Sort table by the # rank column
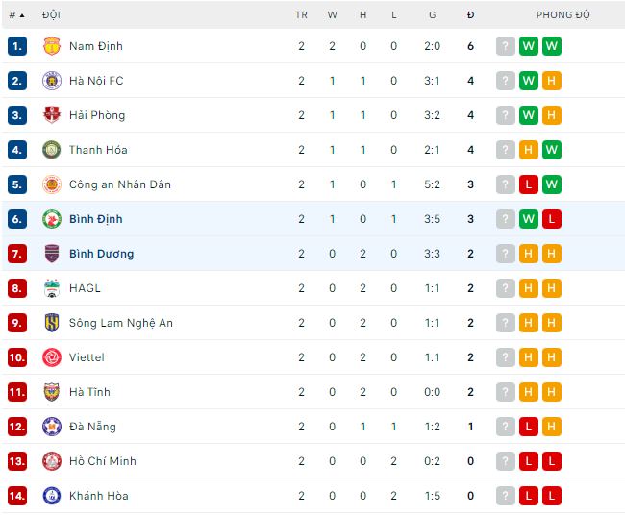625x515 pixels. 16,15
